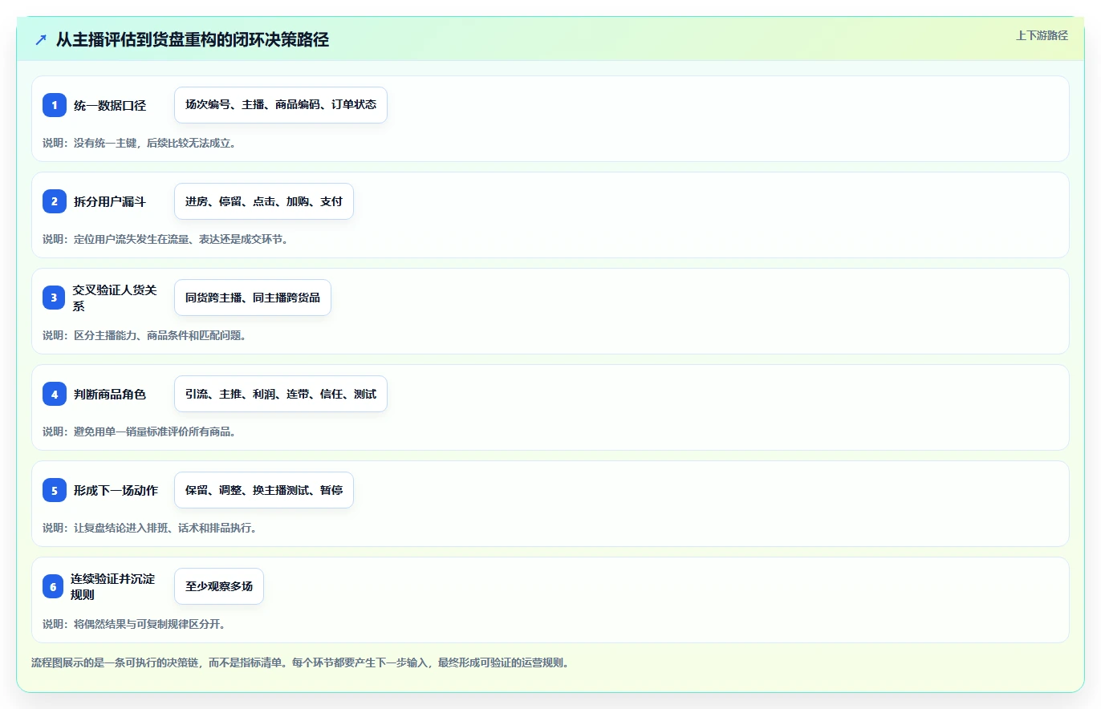The width and height of the screenshot is (1101, 709).
Task: Click the 进房、停留、点击、加购、支付 chip
Action: (x=264, y=201)
